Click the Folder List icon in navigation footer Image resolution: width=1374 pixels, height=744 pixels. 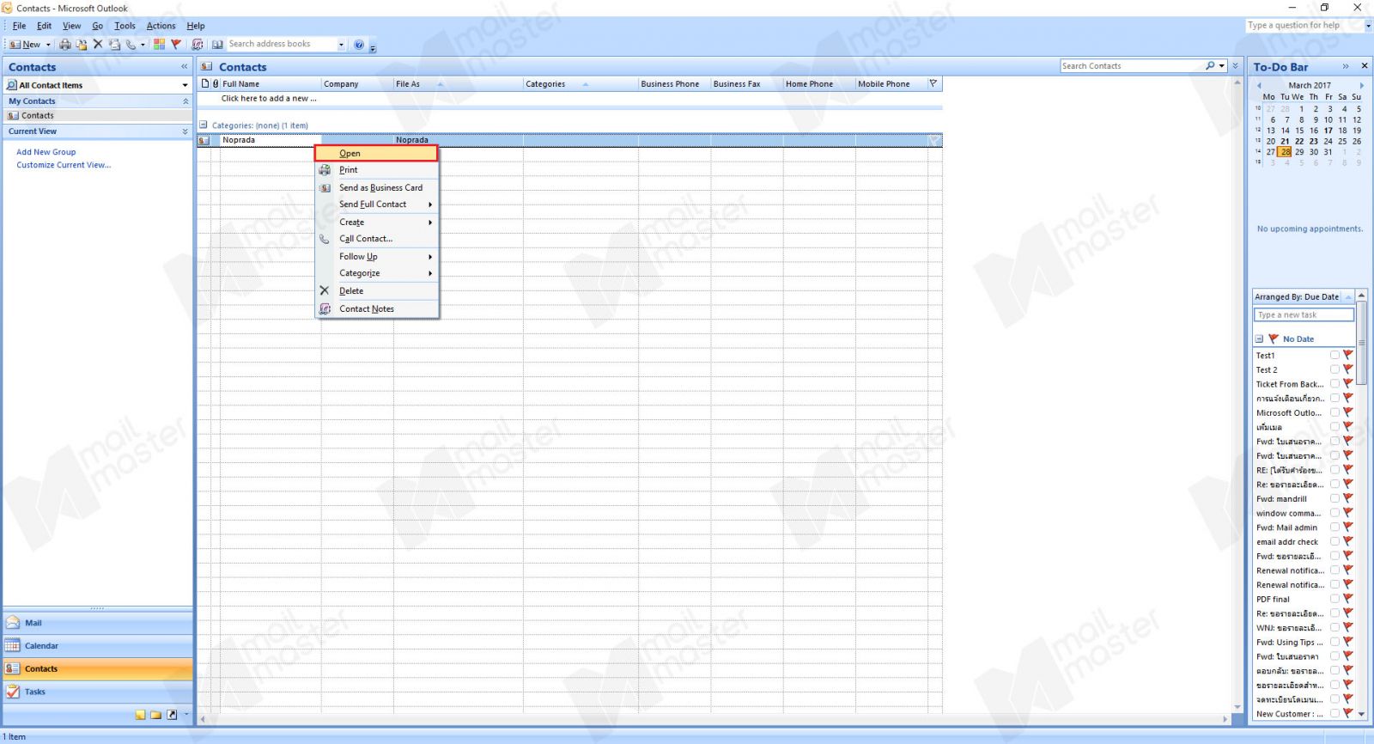(155, 715)
